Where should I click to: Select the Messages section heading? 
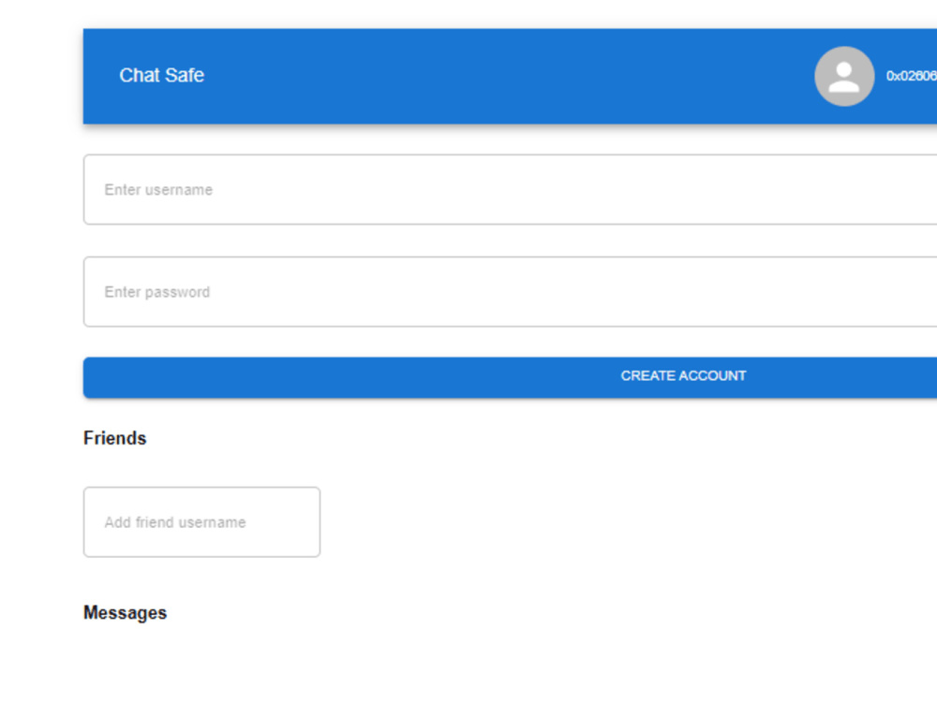click(126, 612)
